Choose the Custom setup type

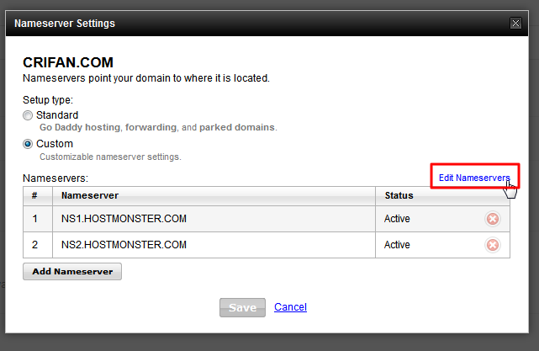[28, 144]
